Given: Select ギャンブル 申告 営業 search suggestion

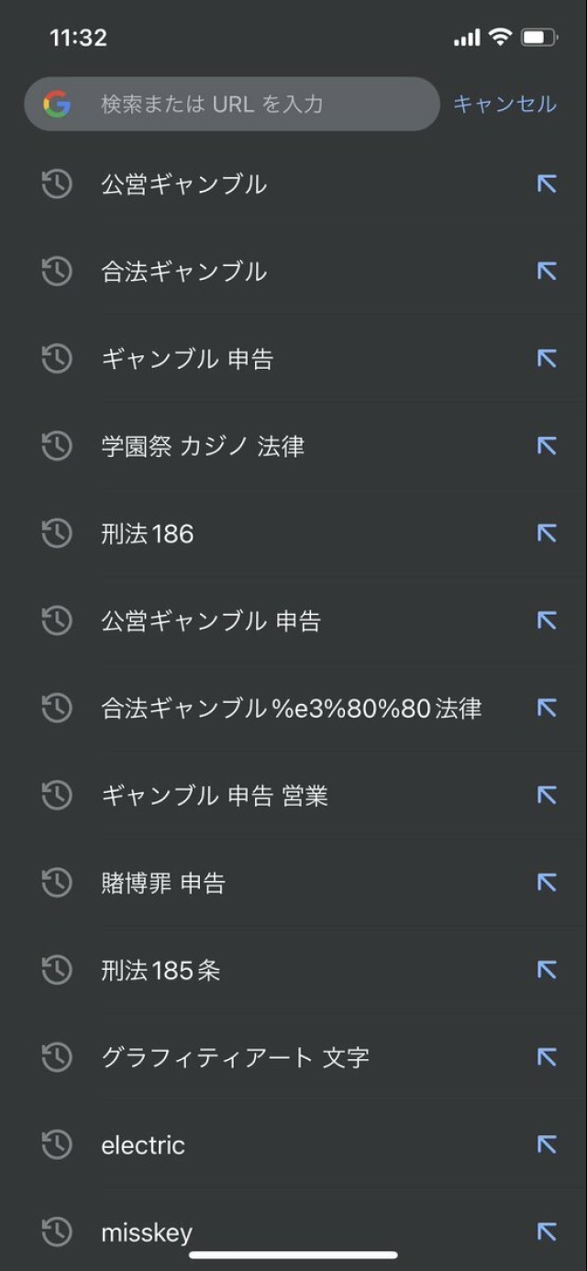Looking at the screenshot, I should pos(215,796).
